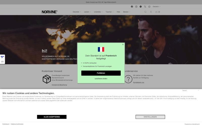The image size is (202, 126).
Task: Open the Facebook social icon
Action: pos(132,7)
